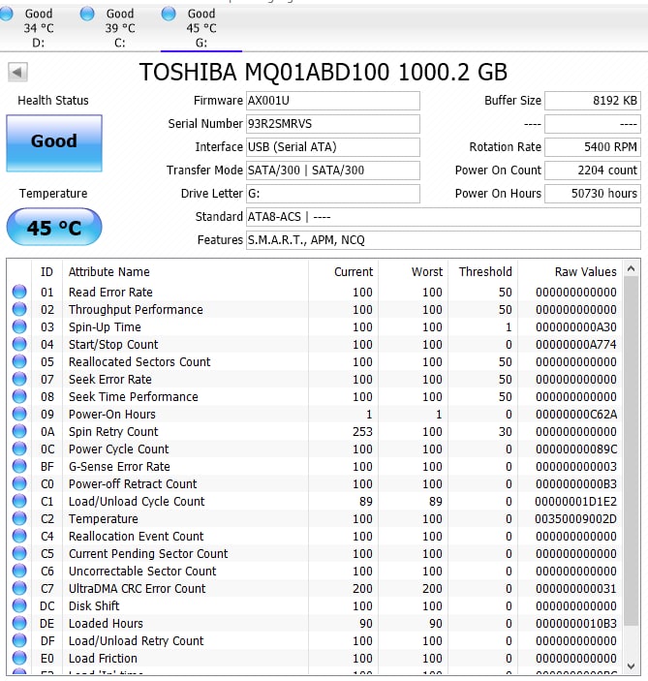648x681 pixels.
Task: Click the Raw Values column header
Action: (x=570, y=272)
